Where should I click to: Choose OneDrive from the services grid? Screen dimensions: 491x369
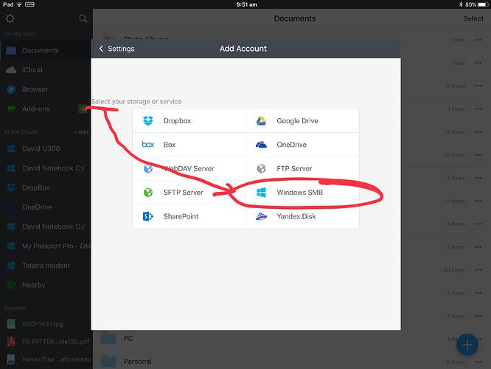(302, 145)
